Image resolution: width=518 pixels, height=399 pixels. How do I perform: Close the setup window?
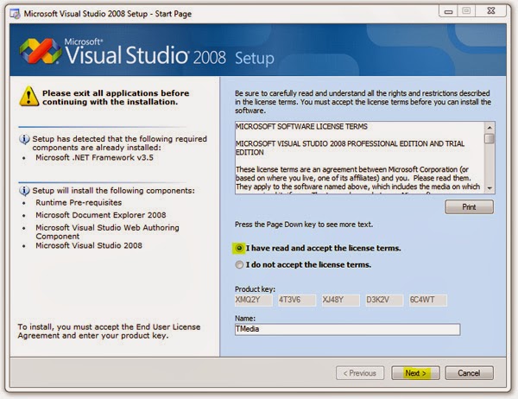(491, 11)
